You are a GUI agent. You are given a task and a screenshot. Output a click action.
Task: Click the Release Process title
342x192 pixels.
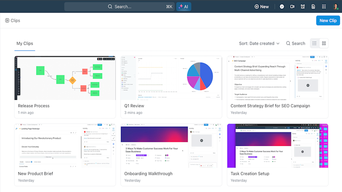[x=34, y=106]
